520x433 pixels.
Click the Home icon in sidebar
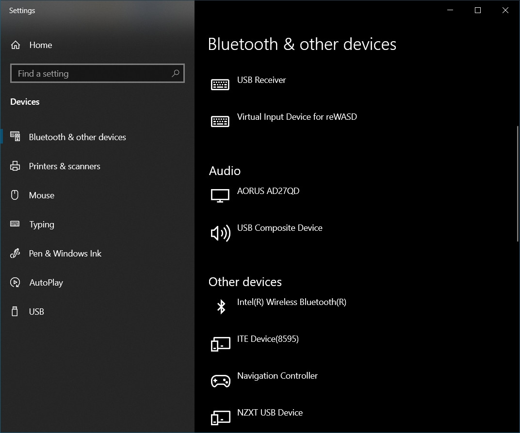[16, 45]
